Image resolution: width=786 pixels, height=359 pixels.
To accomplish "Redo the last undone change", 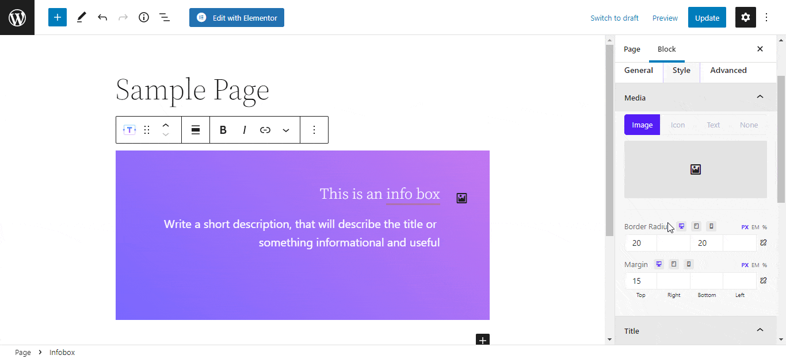I will click(123, 17).
